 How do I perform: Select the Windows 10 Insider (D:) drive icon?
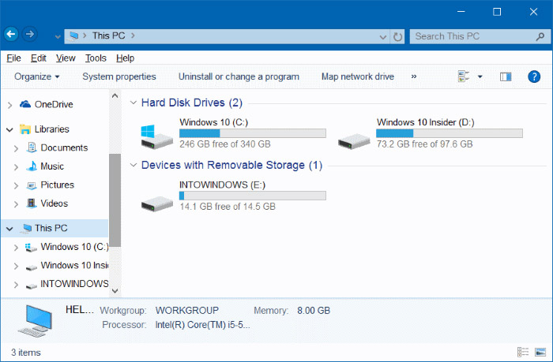(354, 141)
